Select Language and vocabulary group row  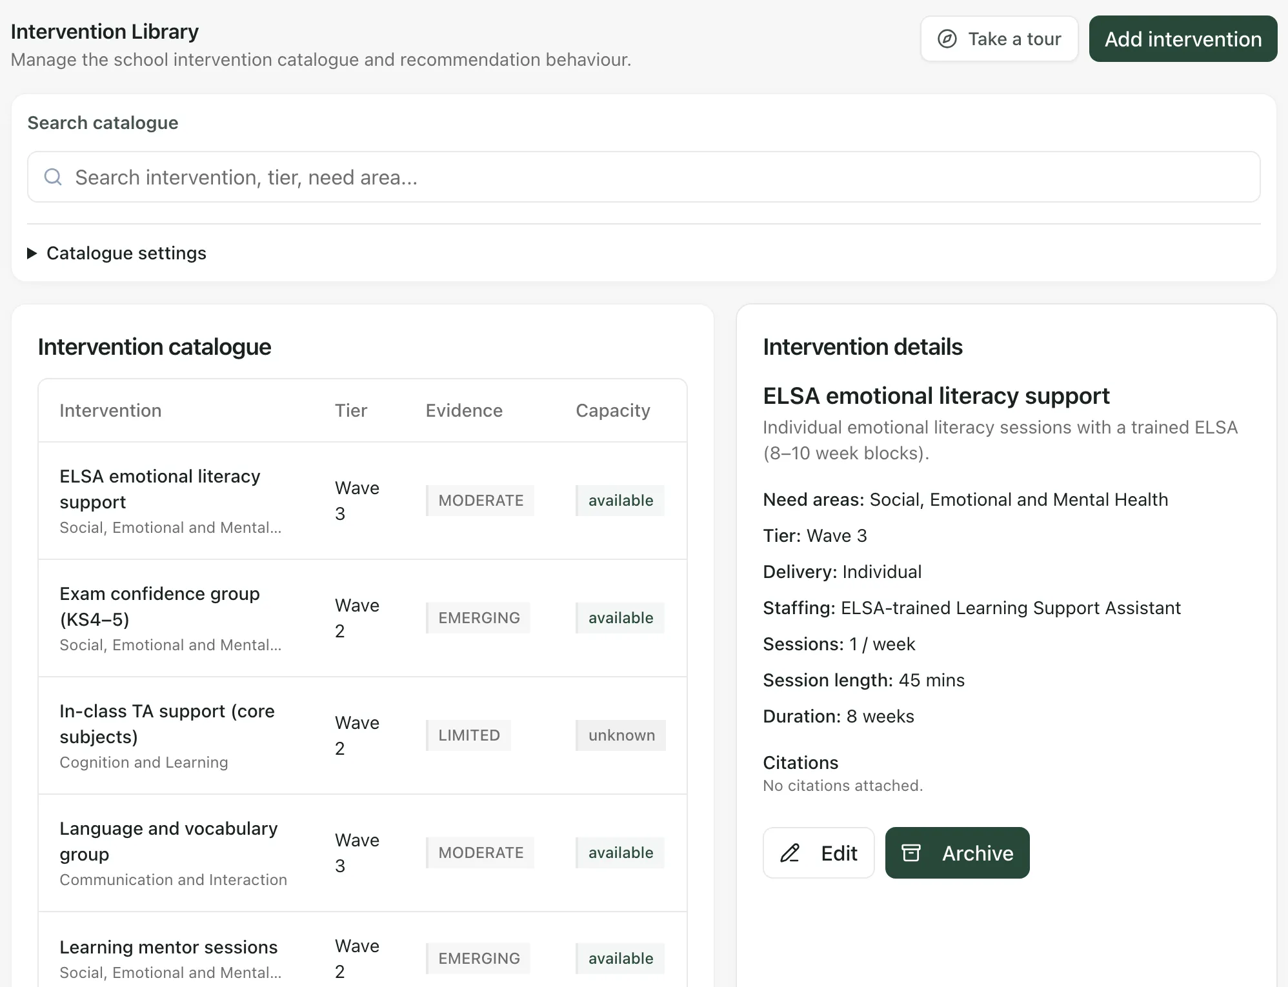(363, 853)
